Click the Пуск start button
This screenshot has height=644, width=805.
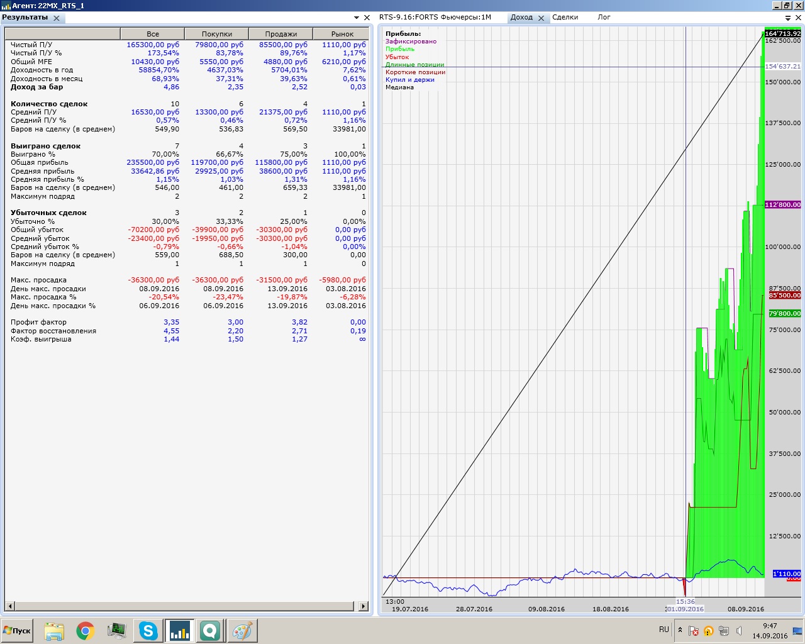pos(17,631)
